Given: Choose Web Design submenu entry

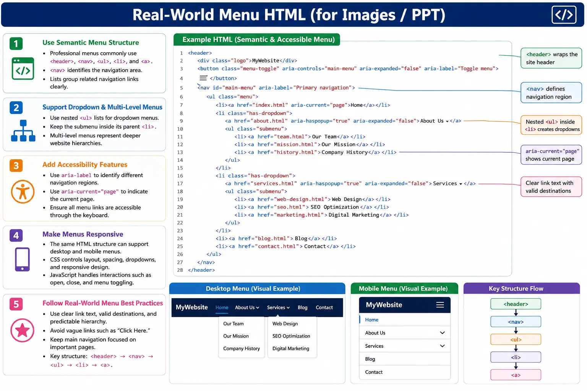Looking at the screenshot, I should pyautogui.click(x=285, y=323).
